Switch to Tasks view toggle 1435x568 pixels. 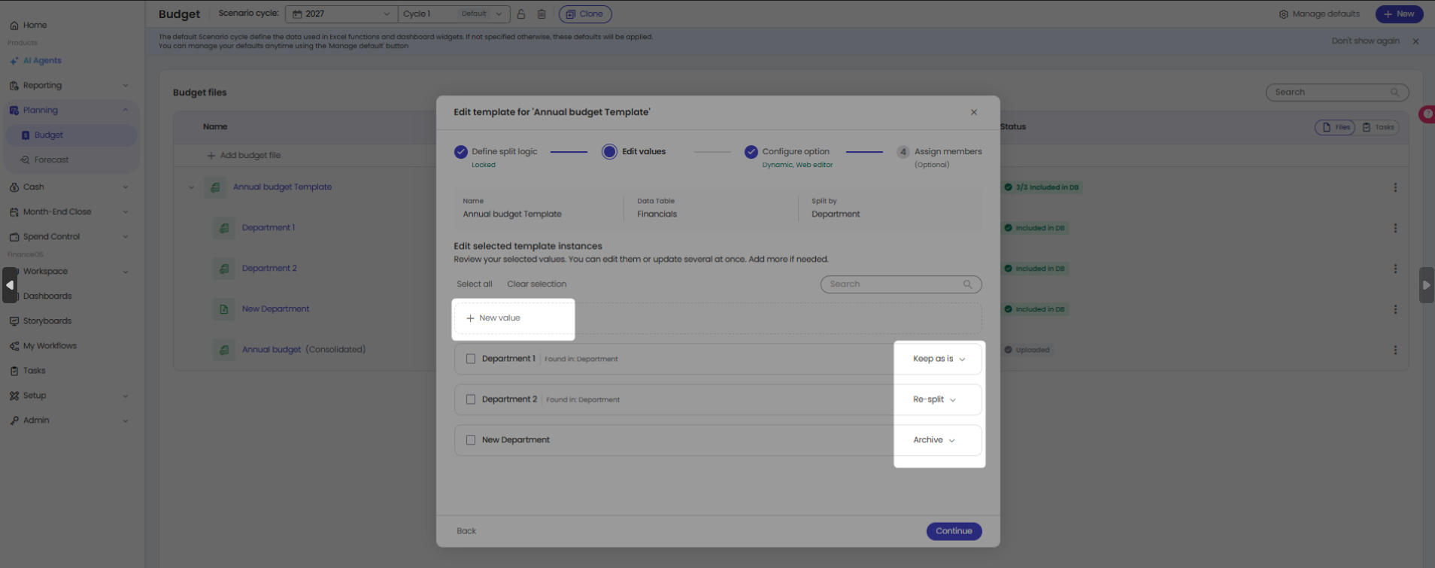coord(1378,127)
